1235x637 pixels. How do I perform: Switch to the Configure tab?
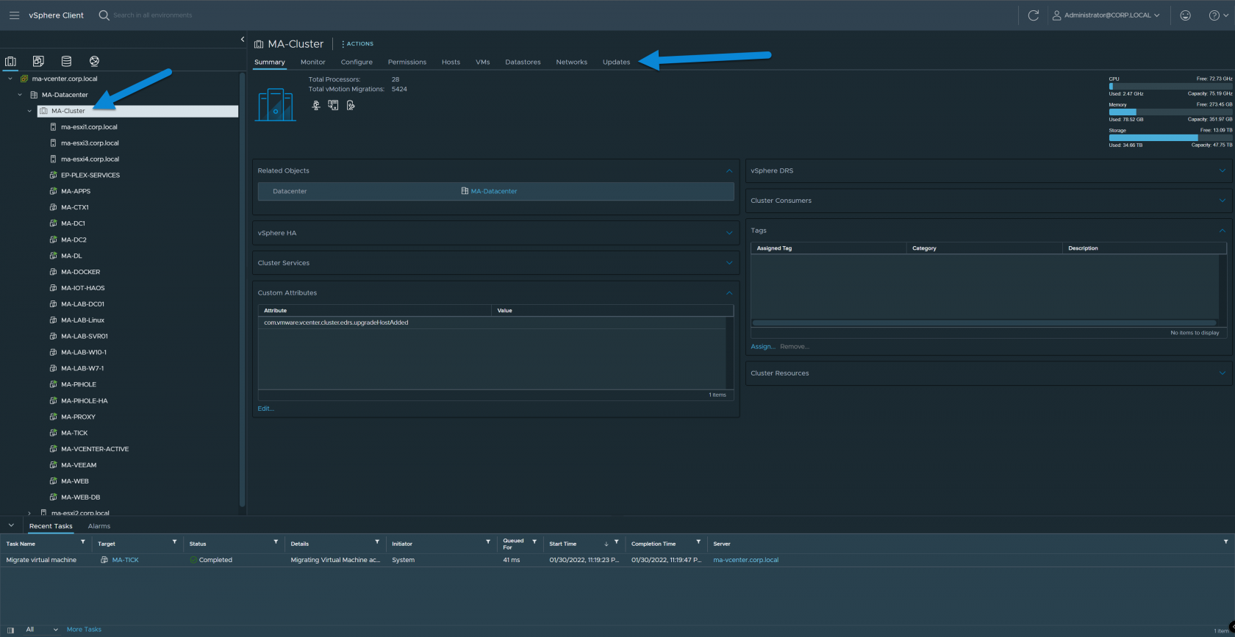pos(357,62)
